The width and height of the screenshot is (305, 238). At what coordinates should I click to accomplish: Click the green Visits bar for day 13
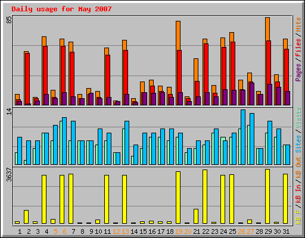tap(123, 146)
